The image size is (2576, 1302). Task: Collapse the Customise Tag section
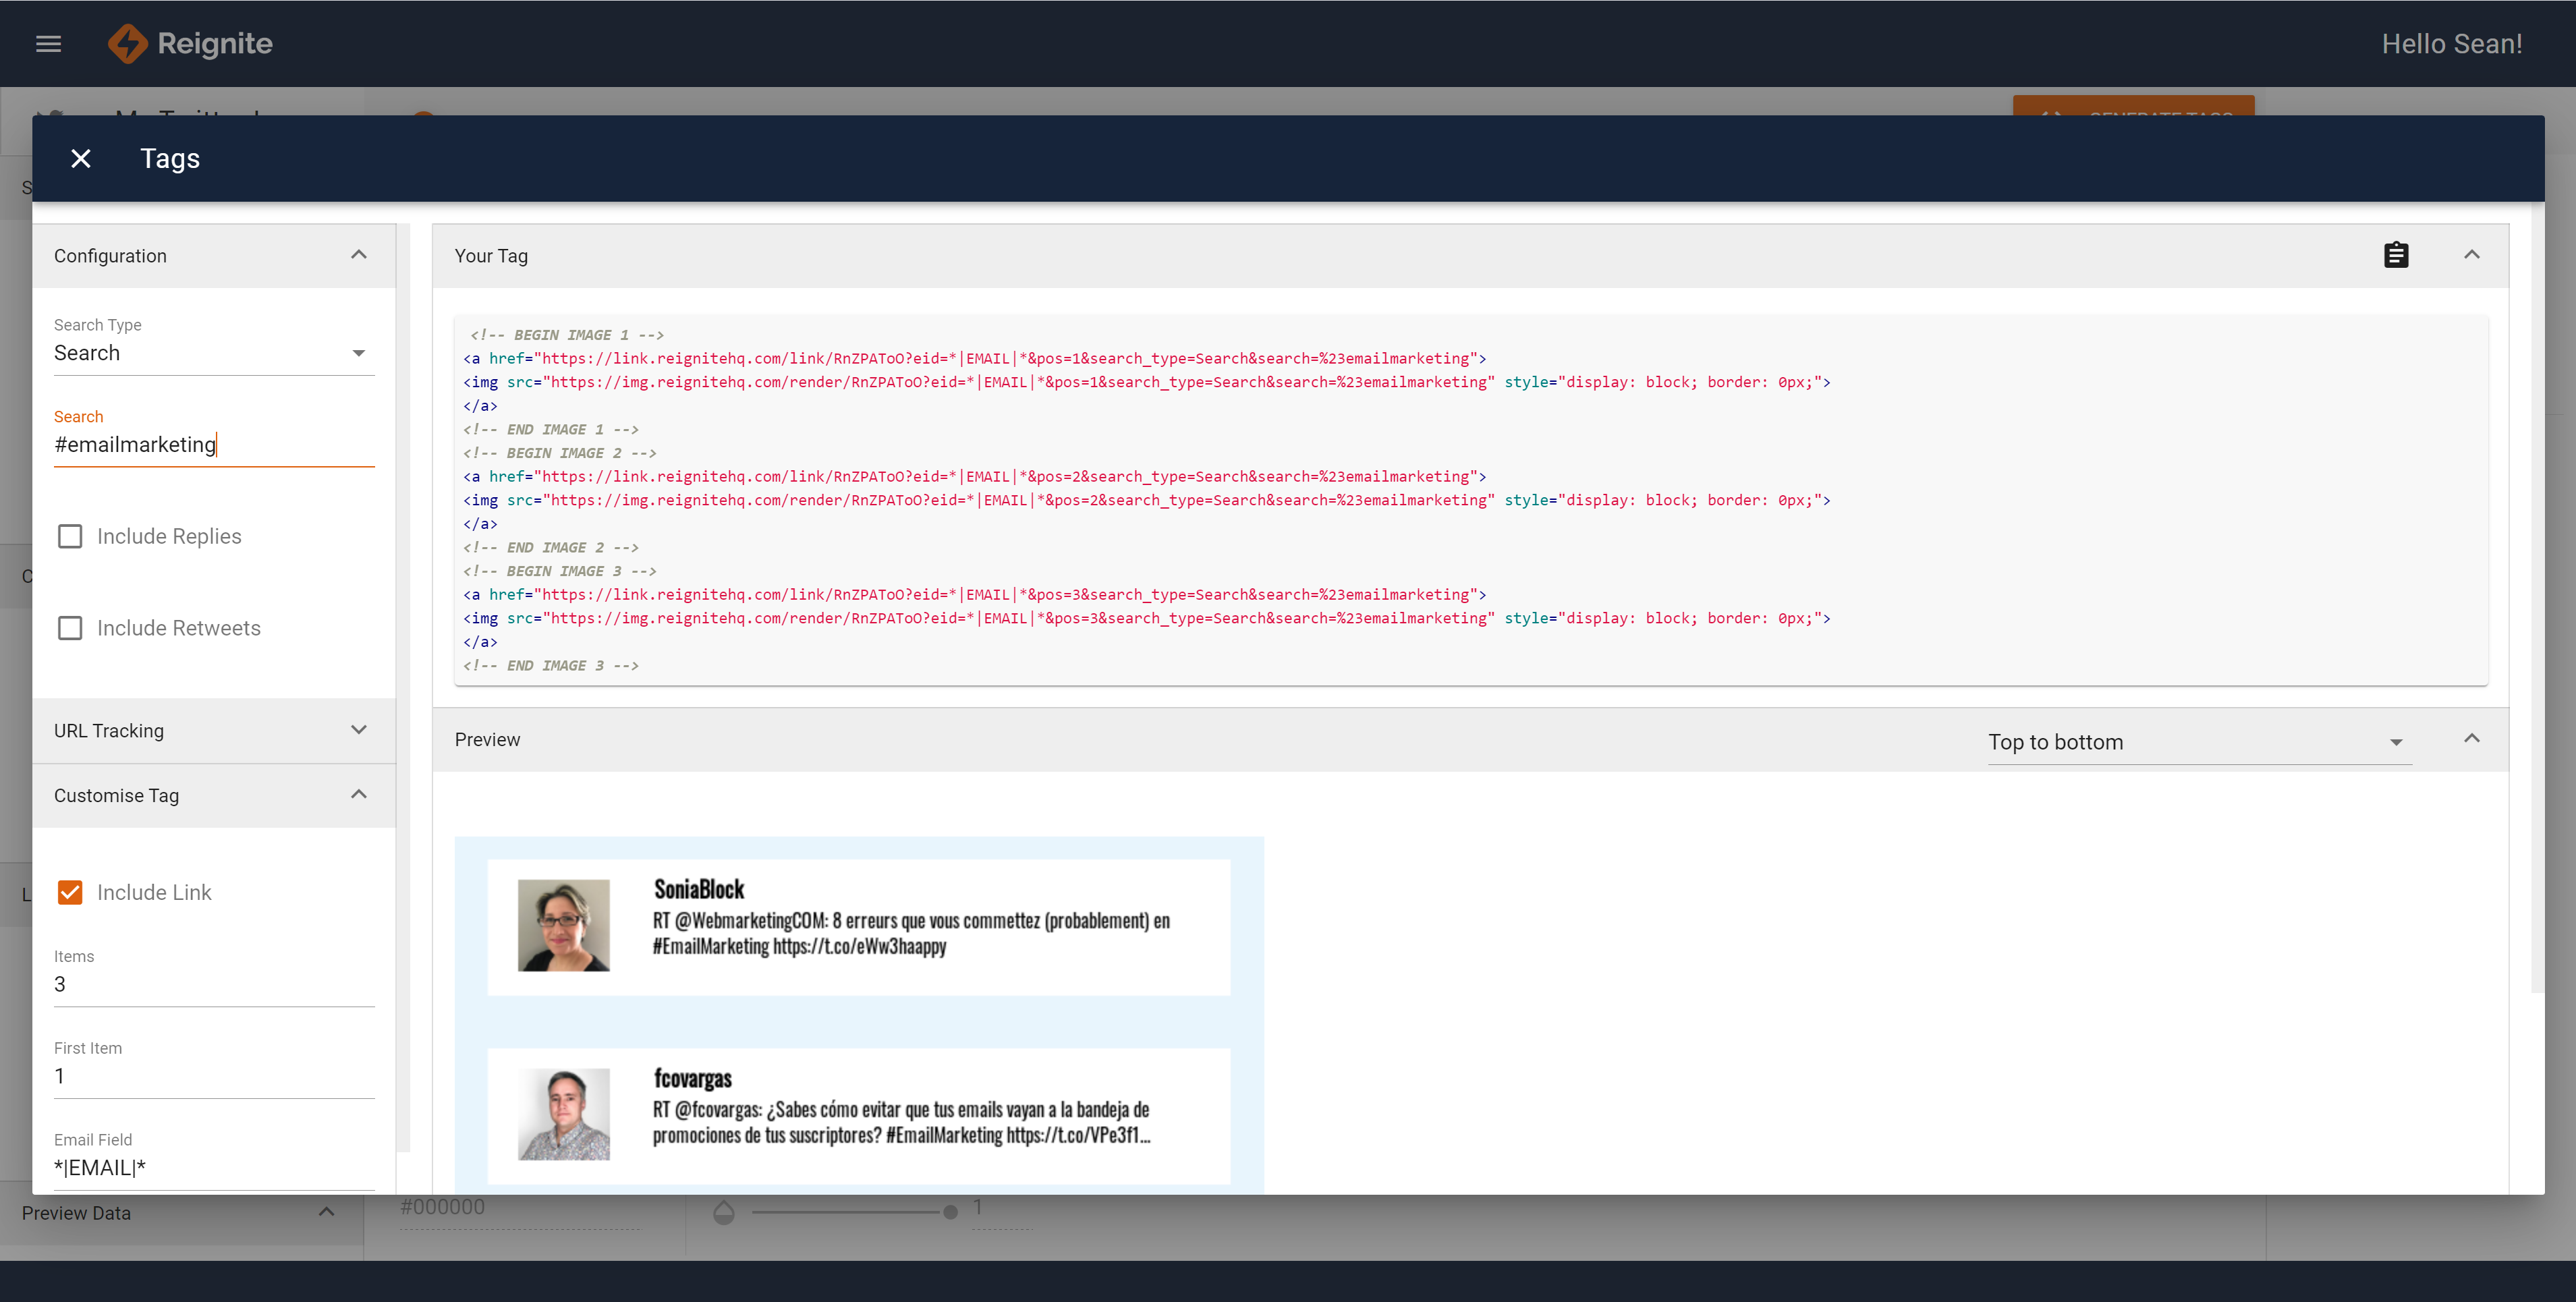(213, 796)
